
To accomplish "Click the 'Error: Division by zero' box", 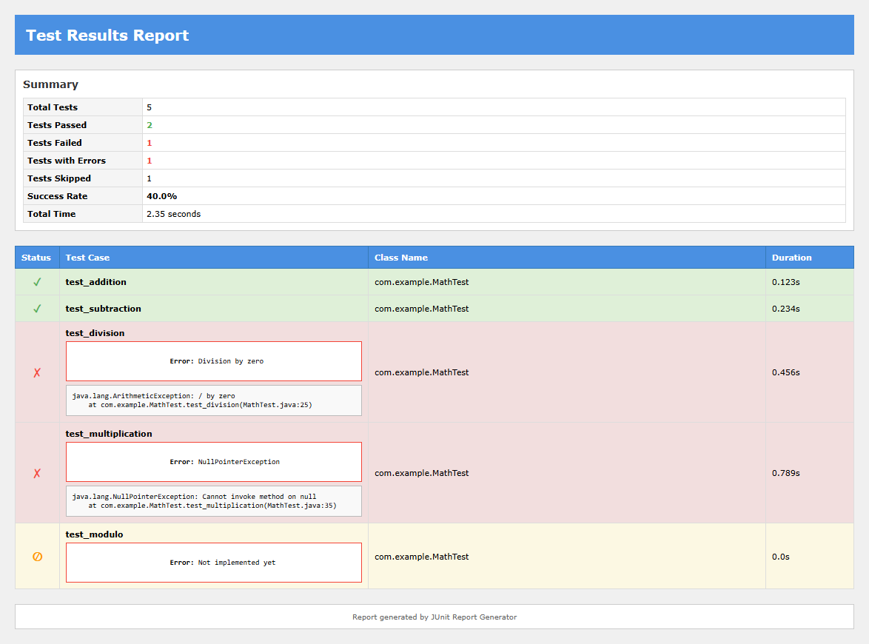I will 214,361.
